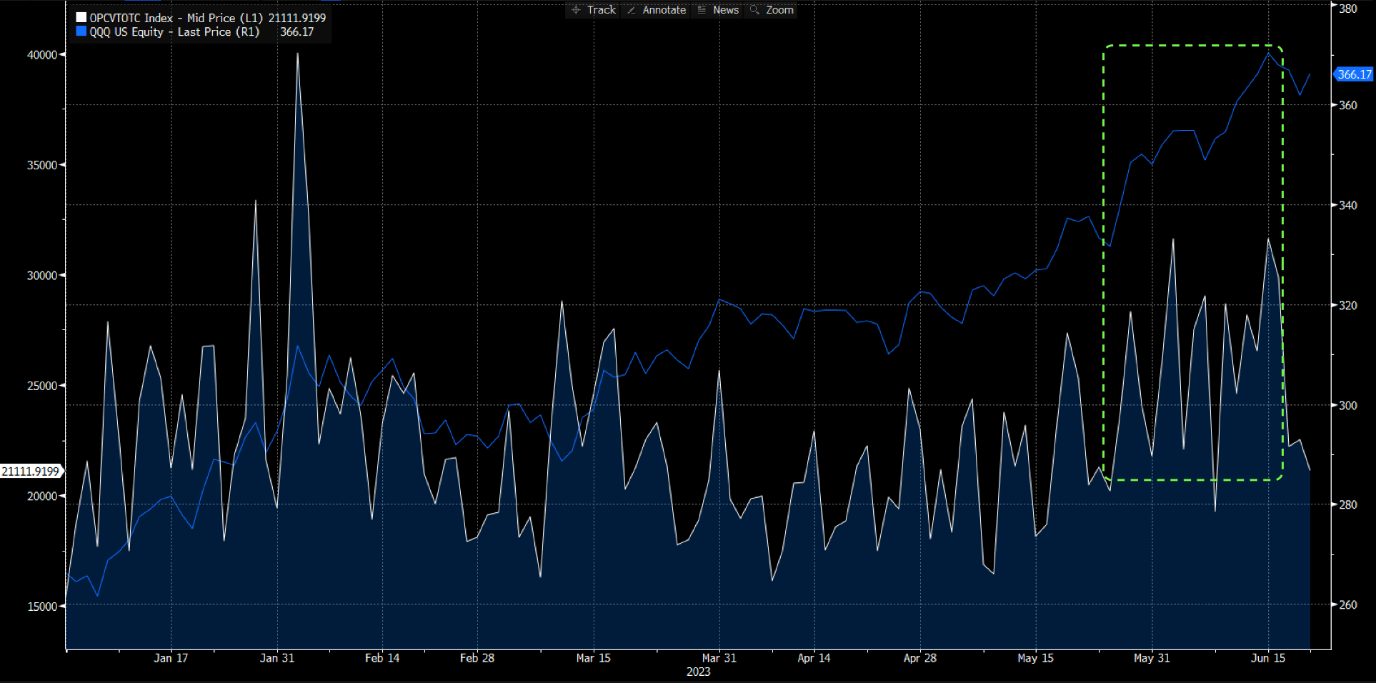The width and height of the screenshot is (1376, 683).
Task: Click the "30000" left axis label
Action: 42,276
